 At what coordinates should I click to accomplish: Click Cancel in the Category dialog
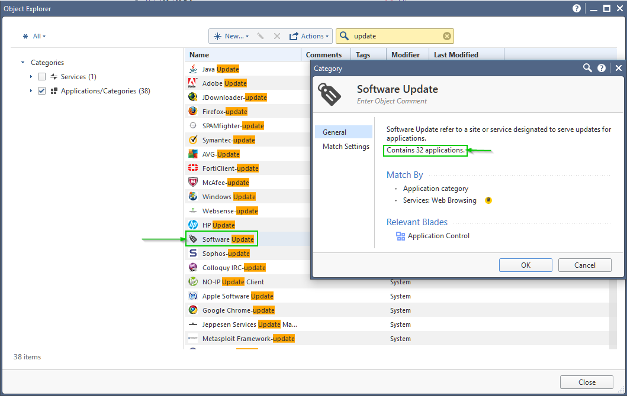(584, 265)
